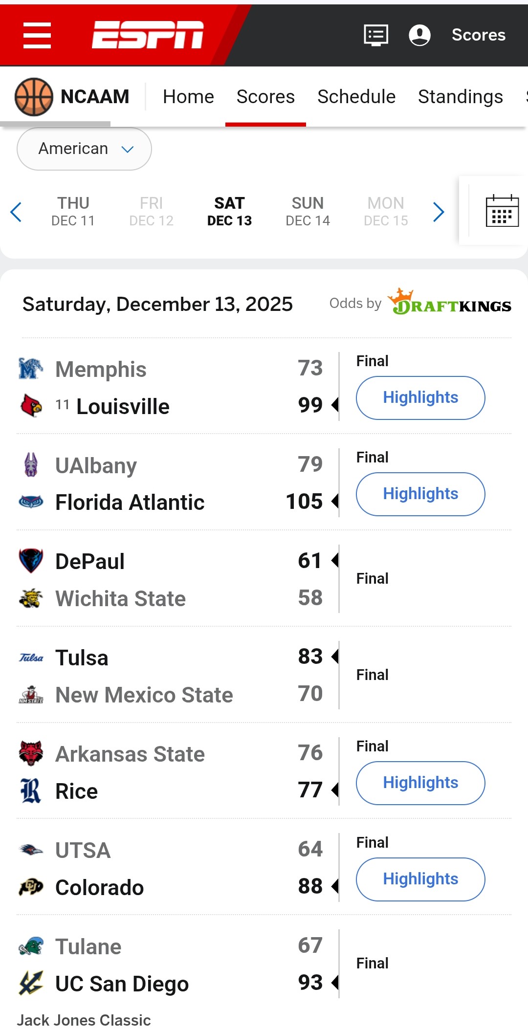Open the user profile icon
The height and width of the screenshot is (1031, 528).
[419, 35]
